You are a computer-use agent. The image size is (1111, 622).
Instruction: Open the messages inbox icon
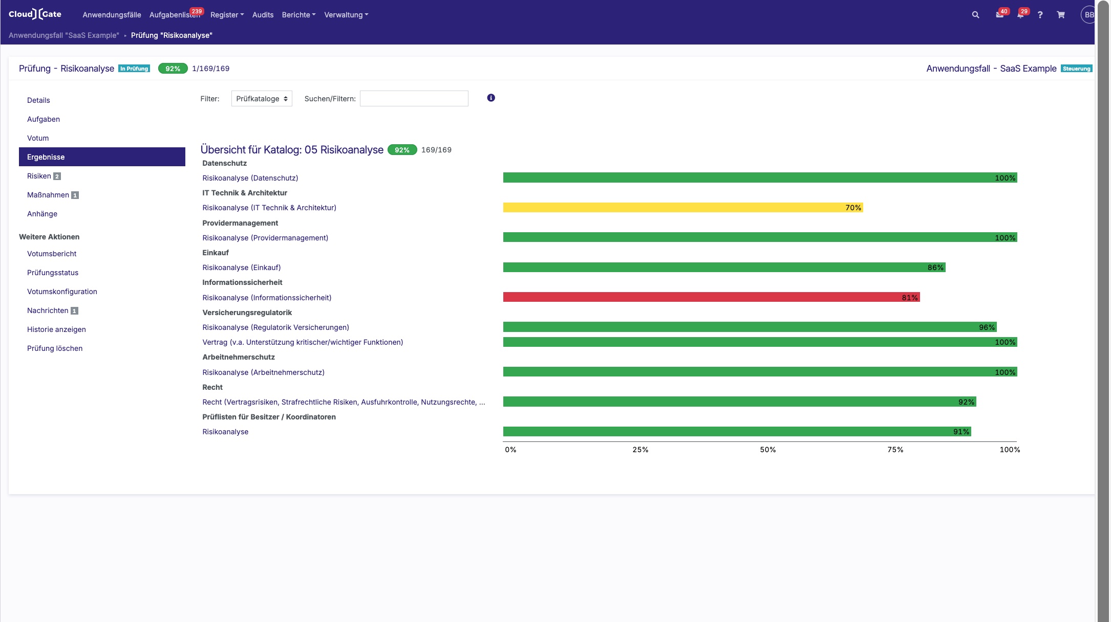coord(999,15)
